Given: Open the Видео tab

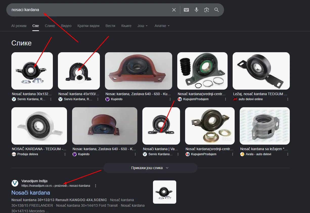Looking at the screenshot, I should tap(66, 26).
